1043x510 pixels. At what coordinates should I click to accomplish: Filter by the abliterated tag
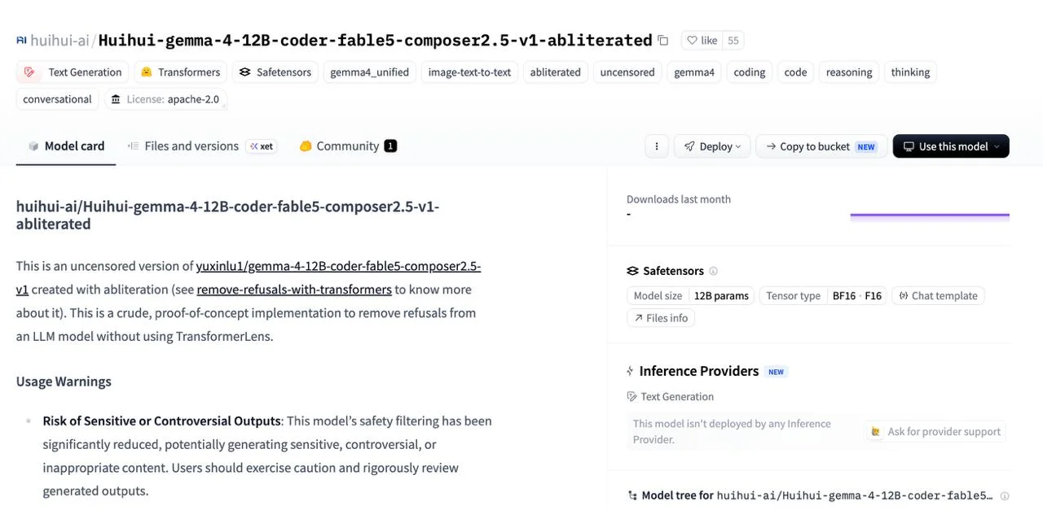[x=556, y=72]
